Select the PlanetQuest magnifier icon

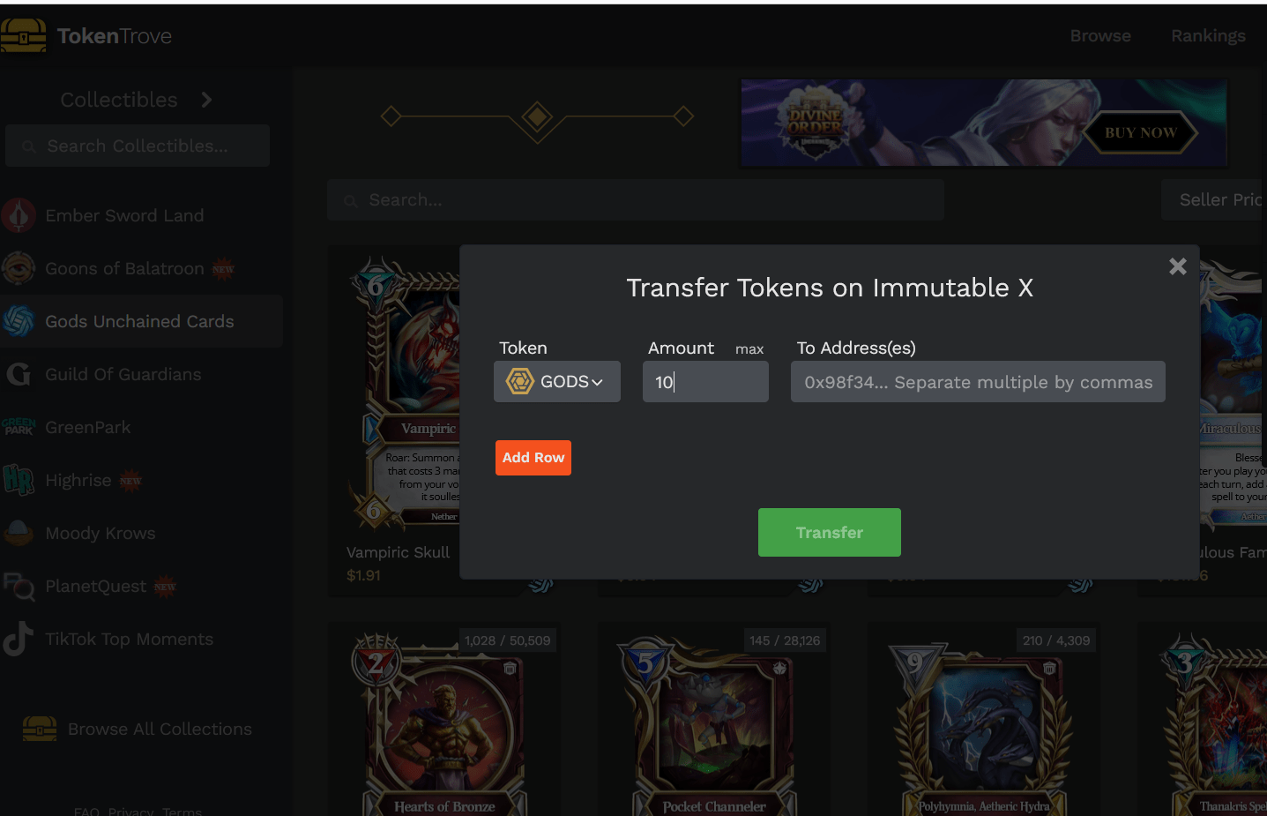point(19,586)
